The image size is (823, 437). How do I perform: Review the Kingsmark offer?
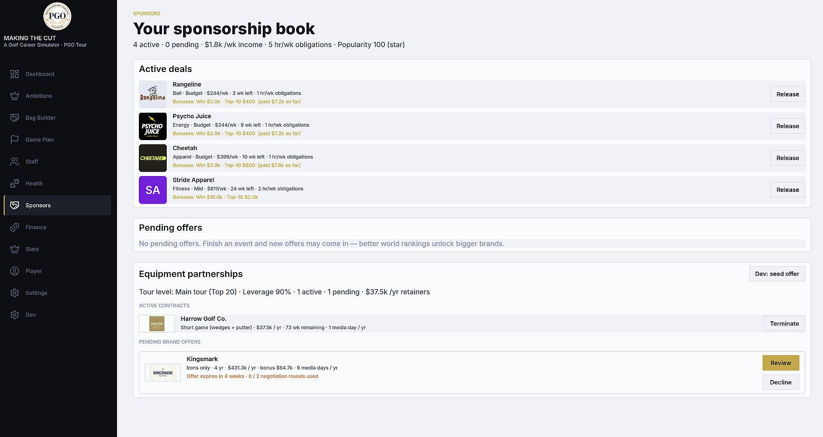781,363
